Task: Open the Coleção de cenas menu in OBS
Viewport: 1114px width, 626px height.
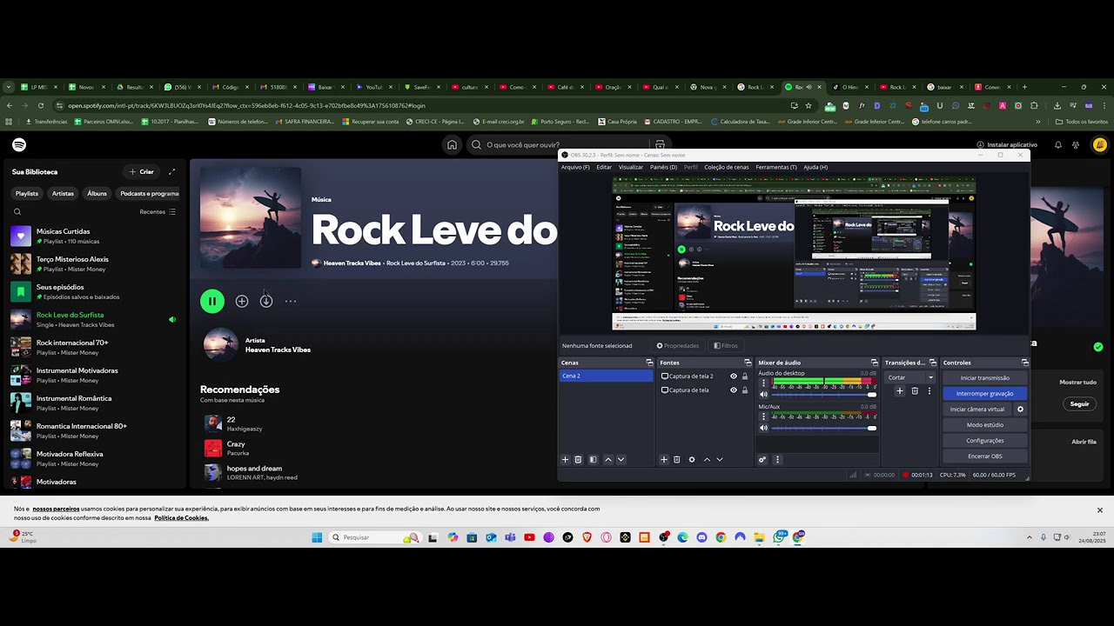Action: tap(727, 167)
